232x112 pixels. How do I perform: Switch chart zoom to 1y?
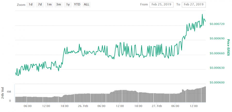pos(68,5)
